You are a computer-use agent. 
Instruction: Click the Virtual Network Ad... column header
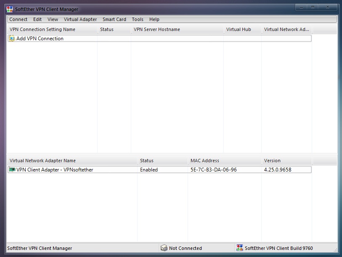286,29
